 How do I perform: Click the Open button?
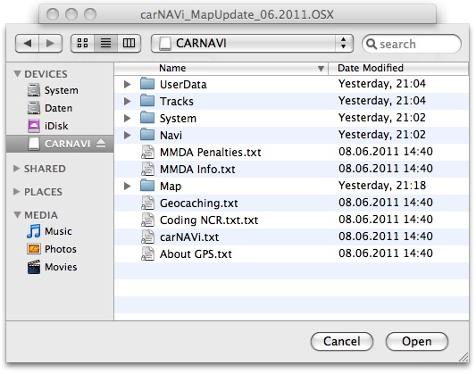tap(417, 341)
